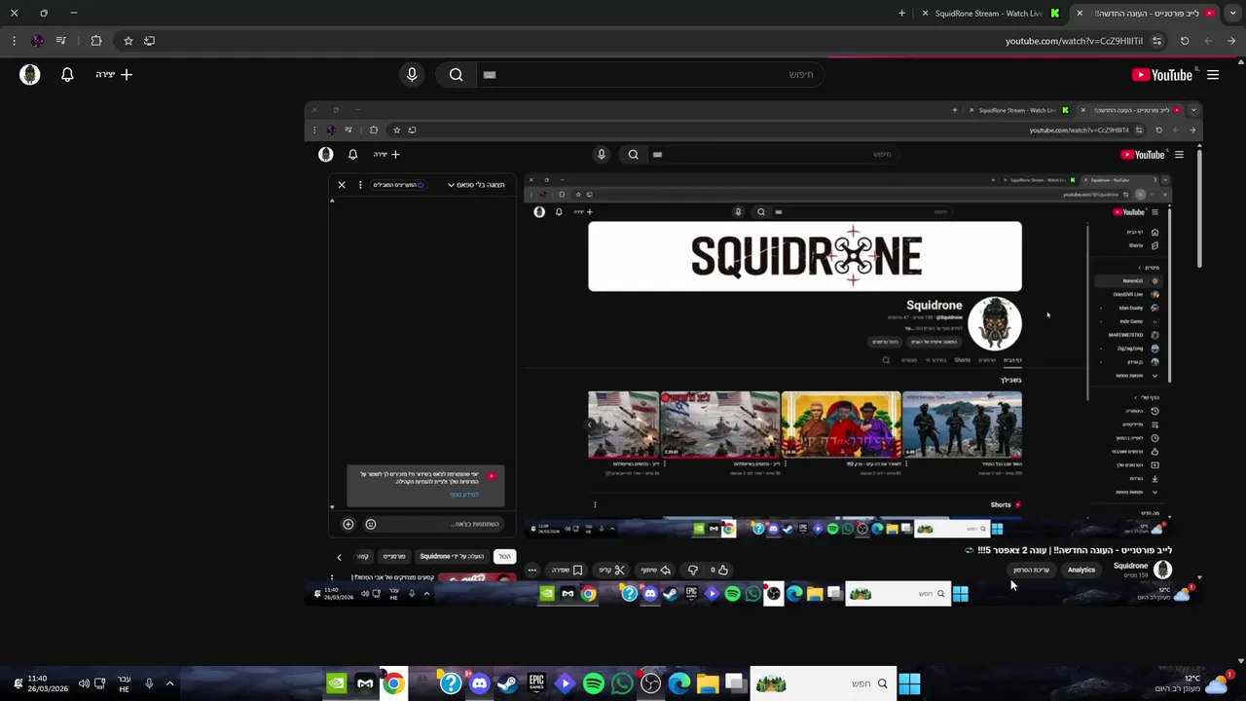
Task: Open the volume speaker icon in the tray
Action: pos(84,683)
